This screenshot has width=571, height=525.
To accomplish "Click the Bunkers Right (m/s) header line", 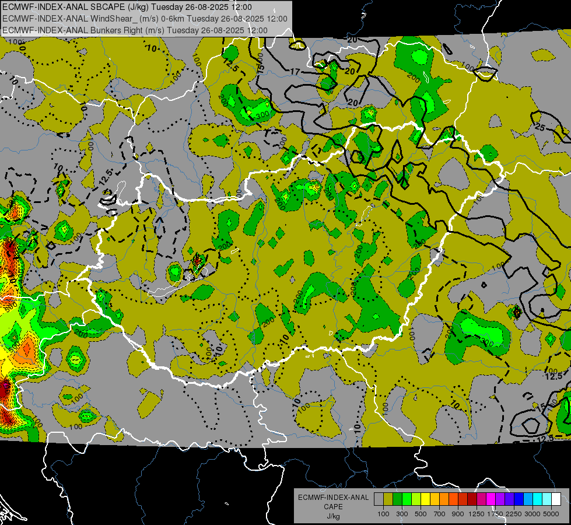I will tap(135, 30).
